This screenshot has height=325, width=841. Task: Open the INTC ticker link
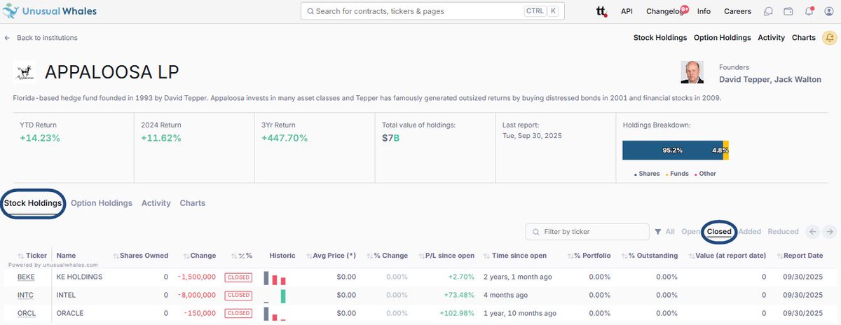(26, 295)
